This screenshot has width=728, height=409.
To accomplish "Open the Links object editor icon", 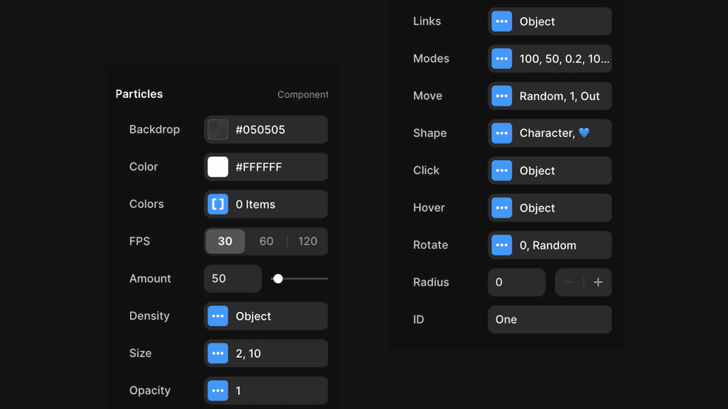I will pos(501,21).
